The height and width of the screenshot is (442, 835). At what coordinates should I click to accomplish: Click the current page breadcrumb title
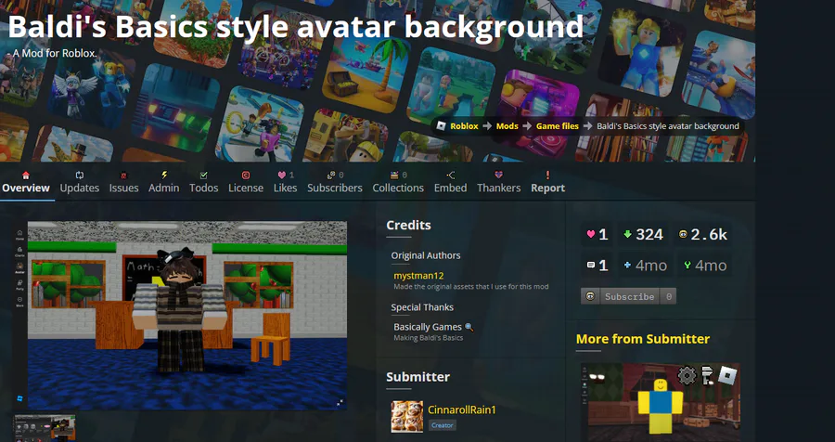tap(668, 126)
